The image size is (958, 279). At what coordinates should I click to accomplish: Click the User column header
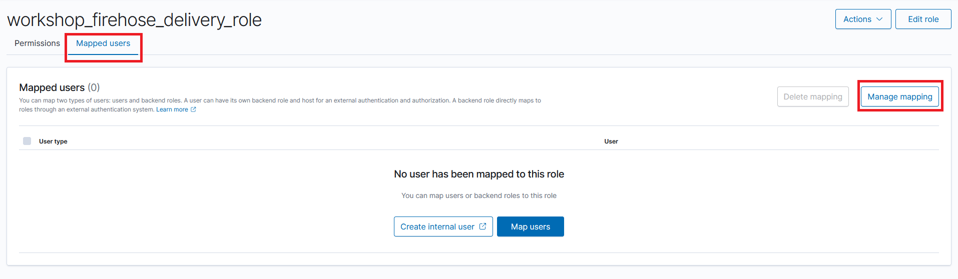[x=611, y=141]
